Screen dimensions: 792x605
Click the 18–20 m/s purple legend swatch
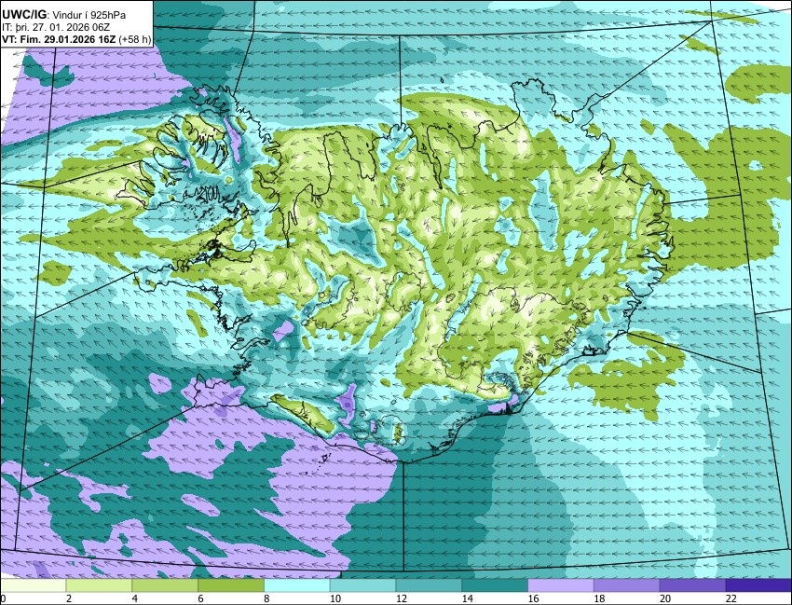(x=626, y=585)
